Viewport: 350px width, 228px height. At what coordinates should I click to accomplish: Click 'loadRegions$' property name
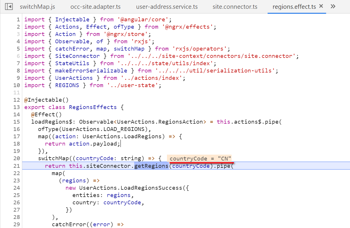tap(52, 122)
